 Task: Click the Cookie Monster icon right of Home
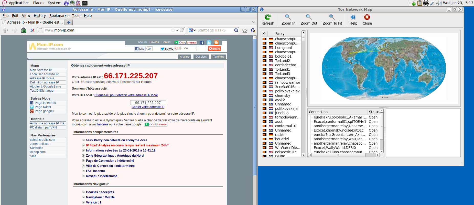(x=253, y=30)
